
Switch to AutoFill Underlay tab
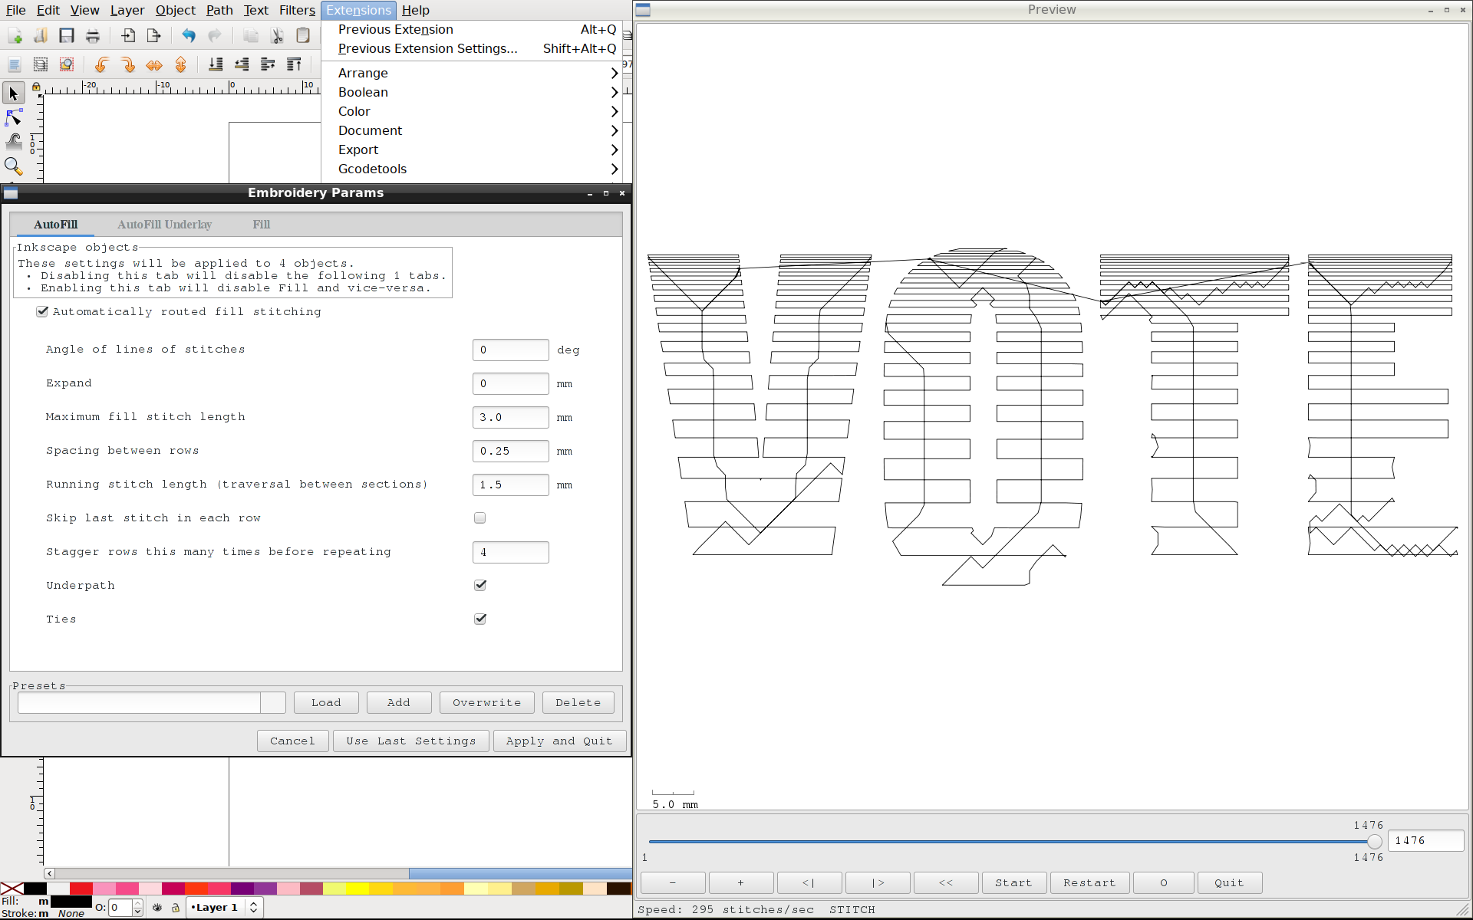164,224
